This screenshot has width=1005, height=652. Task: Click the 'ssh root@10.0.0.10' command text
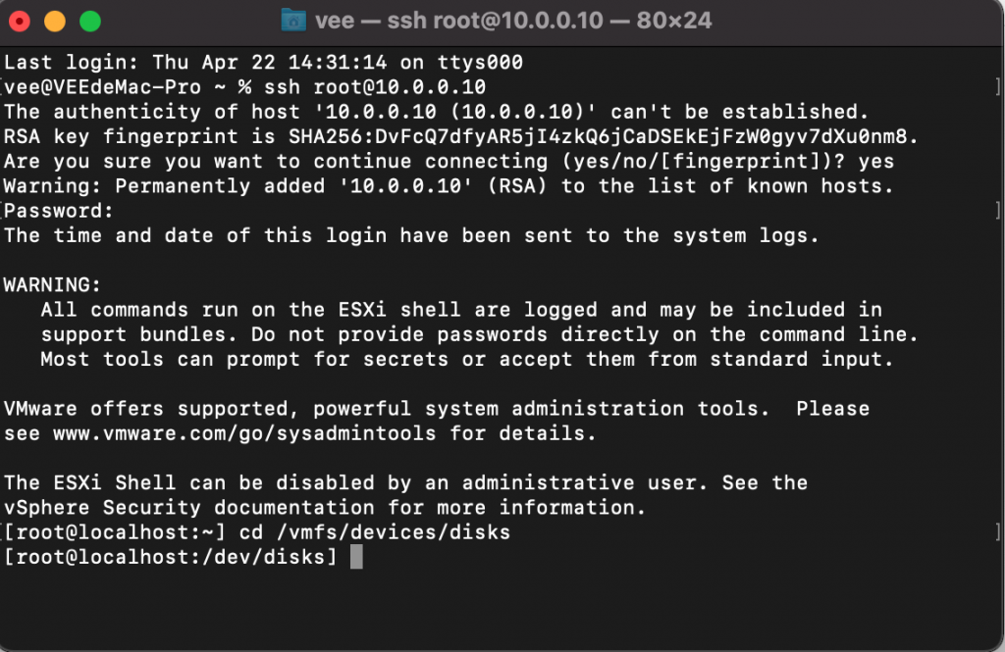375,87
